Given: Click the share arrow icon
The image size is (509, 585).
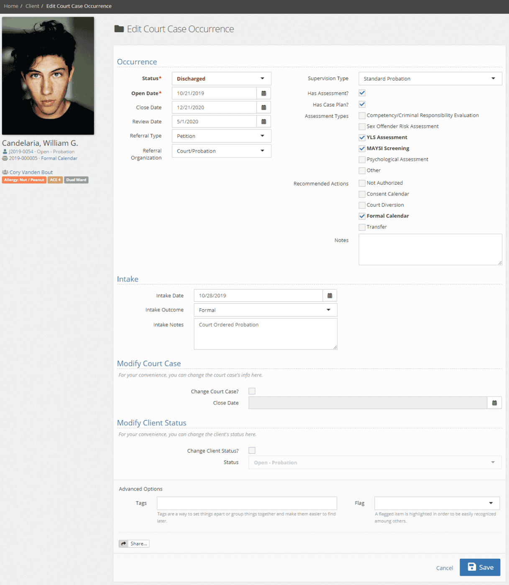Looking at the screenshot, I should pyautogui.click(x=123, y=544).
